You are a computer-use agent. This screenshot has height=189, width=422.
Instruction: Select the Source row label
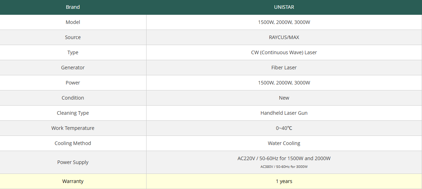[73, 37]
